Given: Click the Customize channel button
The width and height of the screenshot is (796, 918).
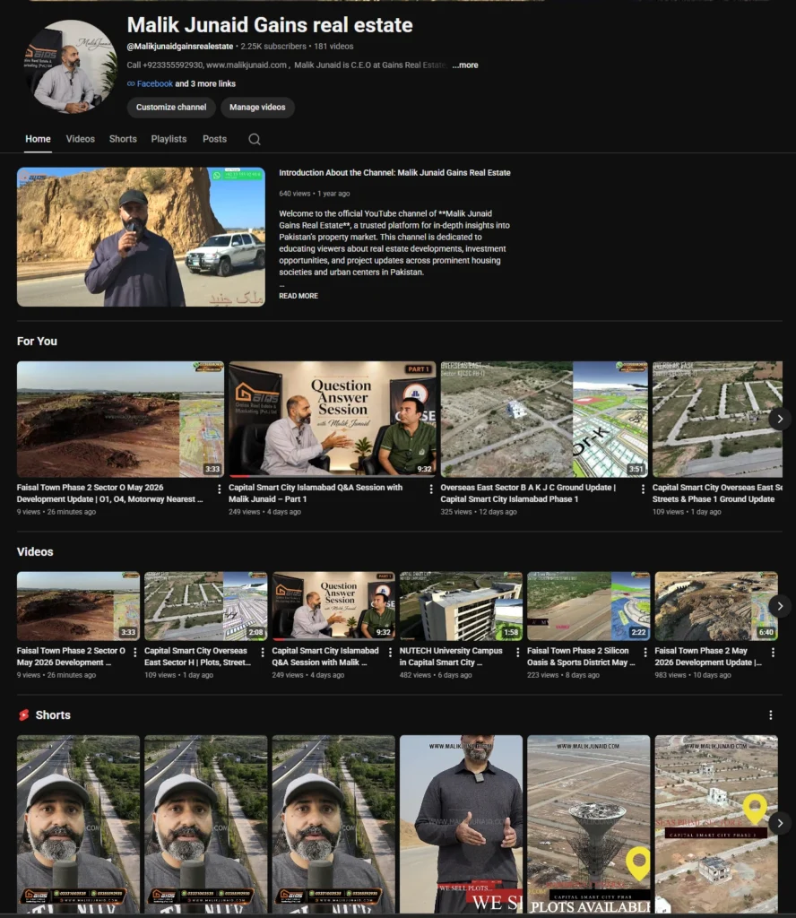Looking at the screenshot, I should (x=171, y=108).
